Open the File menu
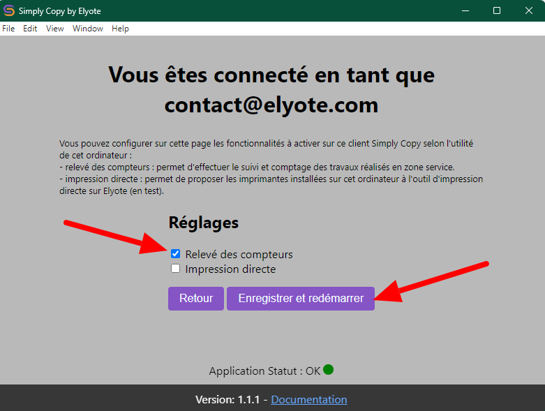This screenshot has width=545, height=411. [8, 29]
